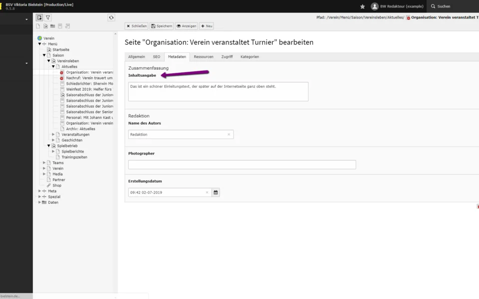
Task: Collapse the Spielbetrieb tree node
Action: [x=49, y=146]
